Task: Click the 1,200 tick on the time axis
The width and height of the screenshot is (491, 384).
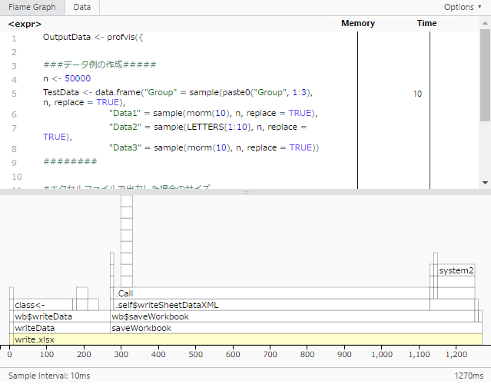Action: point(456,354)
